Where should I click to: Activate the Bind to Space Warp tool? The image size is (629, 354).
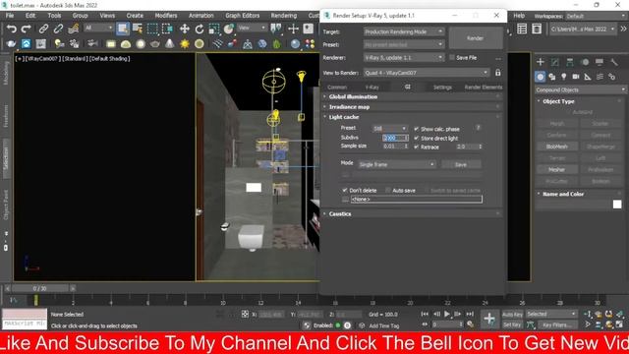(x=74, y=29)
